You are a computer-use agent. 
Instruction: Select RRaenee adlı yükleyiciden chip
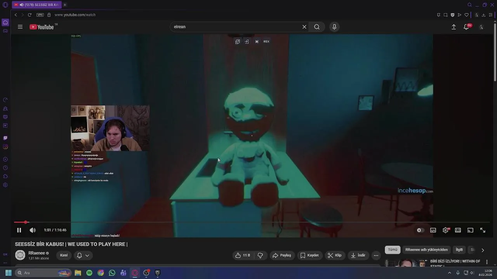(x=426, y=250)
